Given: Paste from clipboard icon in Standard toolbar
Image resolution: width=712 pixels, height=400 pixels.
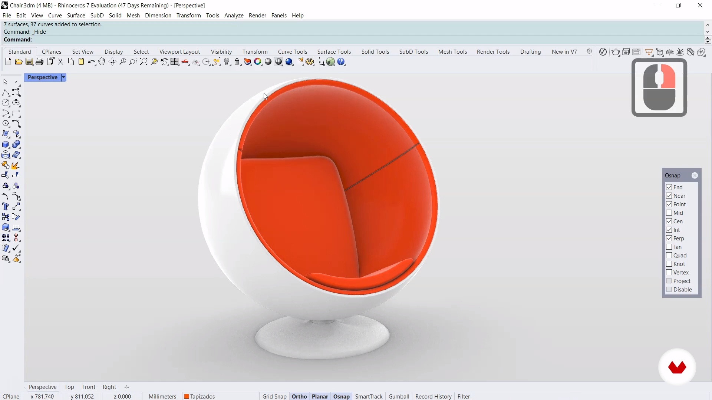Looking at the screenshot, I should coord(81,62).
